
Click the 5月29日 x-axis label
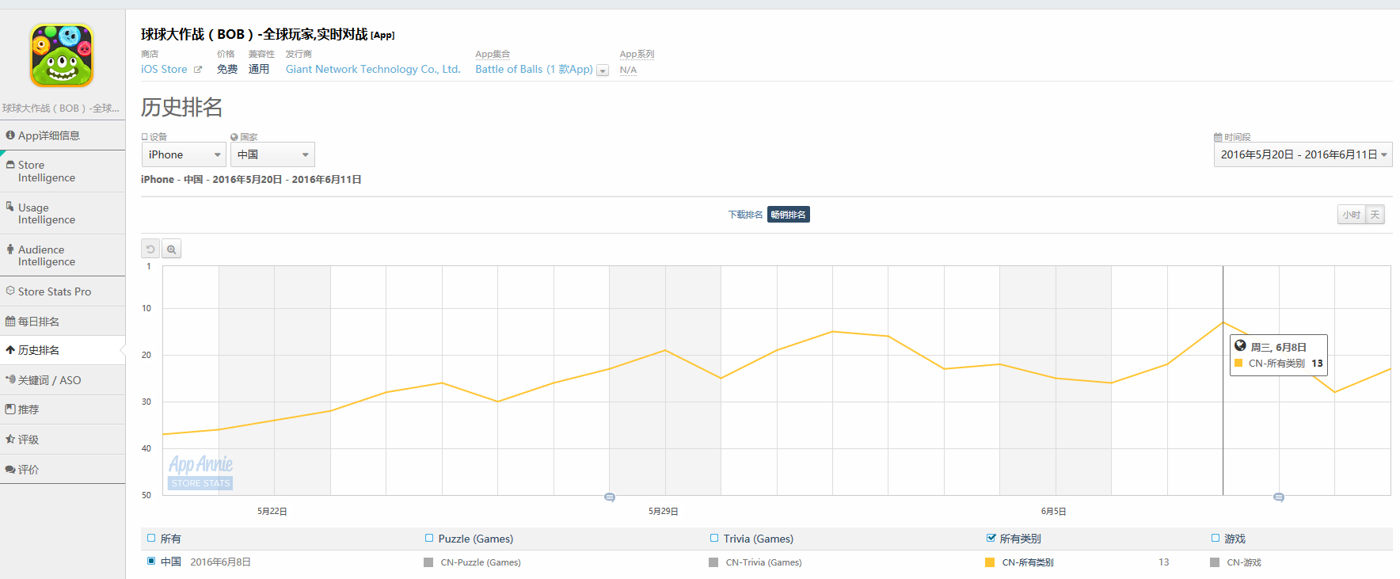(x=664, y=512)
